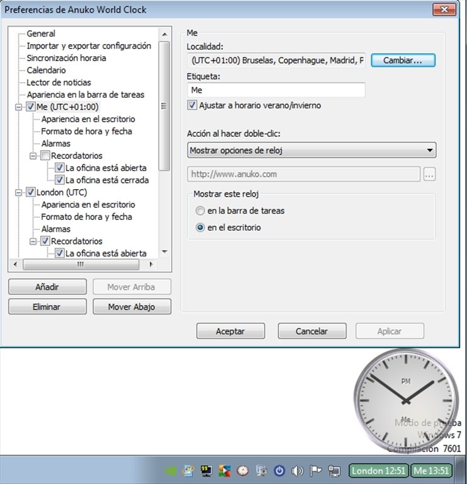Click the tree's scroll down arrow
This screenshot has height=484, width=467.
point(165,251)
